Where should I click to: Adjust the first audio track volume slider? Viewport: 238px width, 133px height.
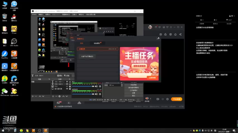coord(83,86)
